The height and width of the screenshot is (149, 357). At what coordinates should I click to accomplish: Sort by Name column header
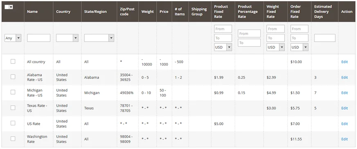(32, 11)
